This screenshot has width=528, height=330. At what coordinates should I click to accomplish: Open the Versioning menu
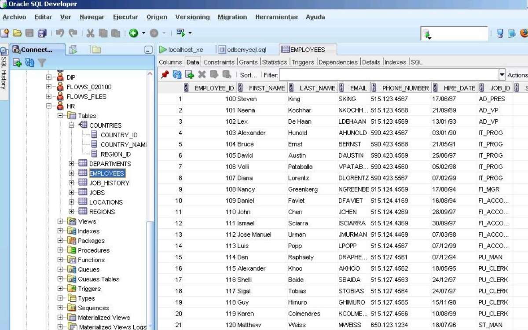[192, 17]
